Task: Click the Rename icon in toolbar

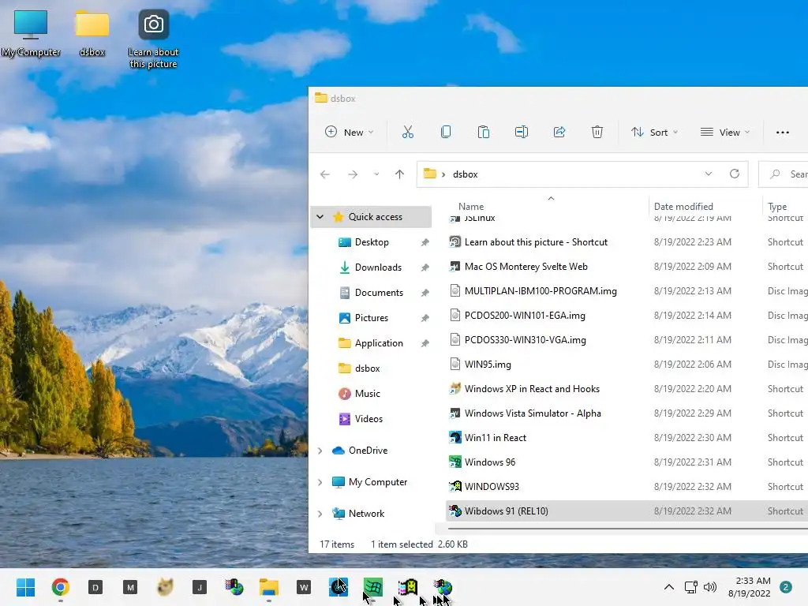Action: (522, 133)
